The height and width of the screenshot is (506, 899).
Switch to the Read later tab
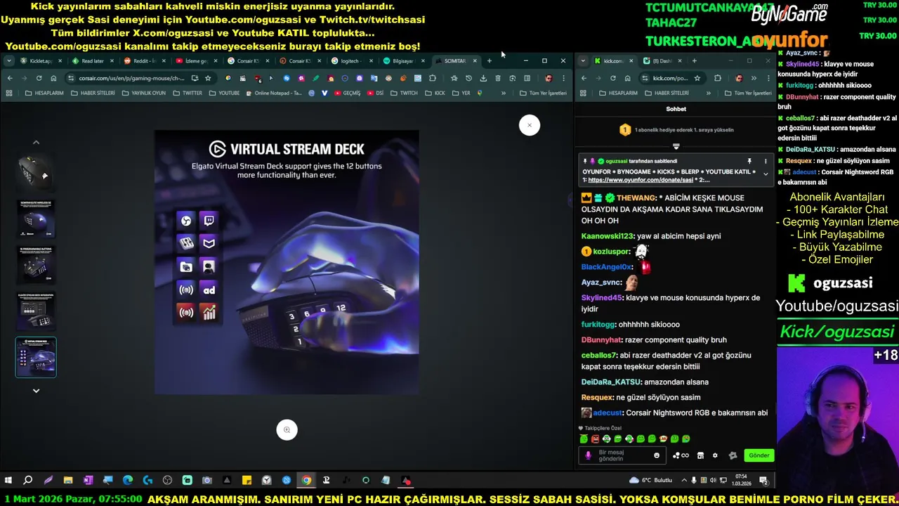[x=92, y=61]
